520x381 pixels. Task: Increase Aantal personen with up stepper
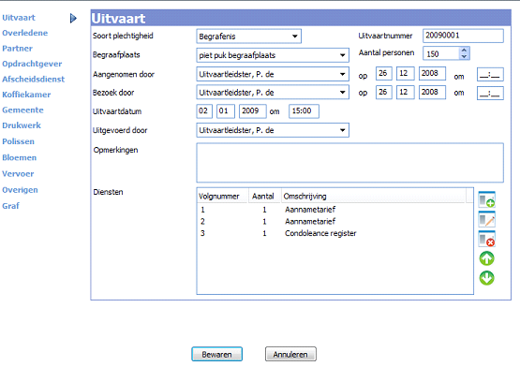464,50
